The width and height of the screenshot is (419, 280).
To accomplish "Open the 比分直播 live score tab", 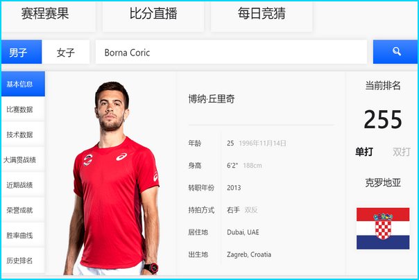I will (x=153, y=15).
